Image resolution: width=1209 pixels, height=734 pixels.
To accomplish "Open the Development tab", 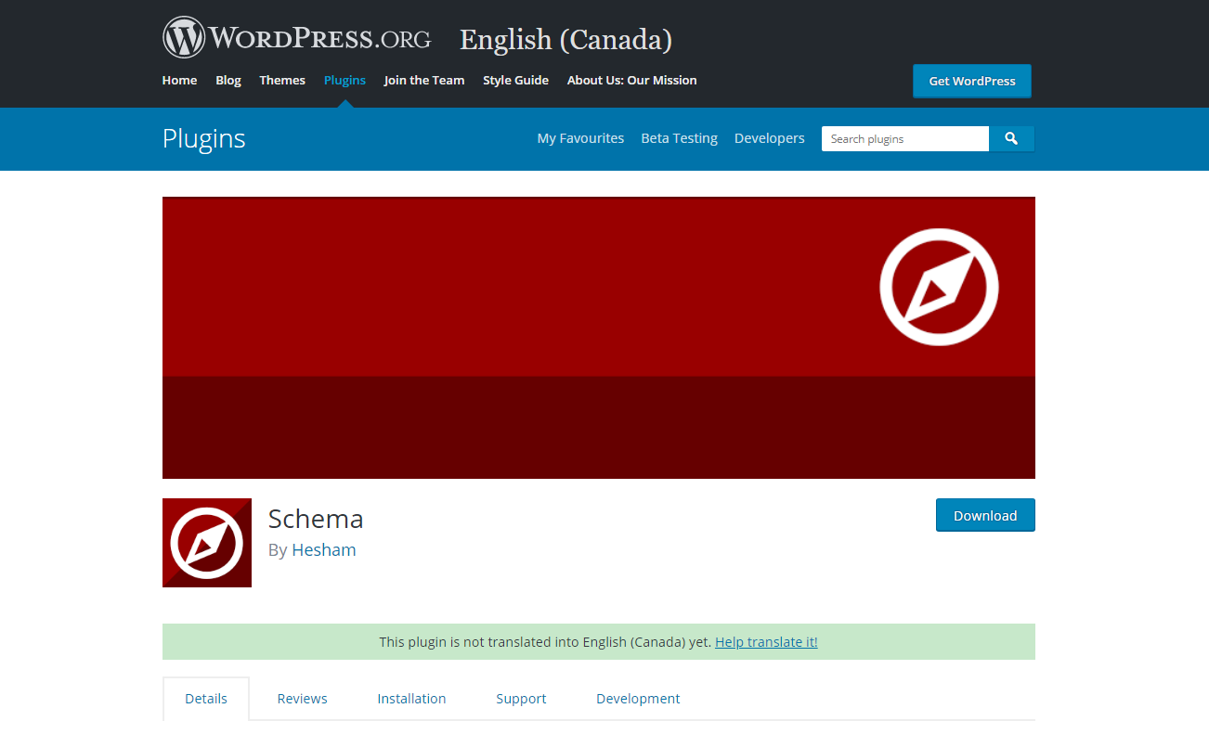I will 638,698.
